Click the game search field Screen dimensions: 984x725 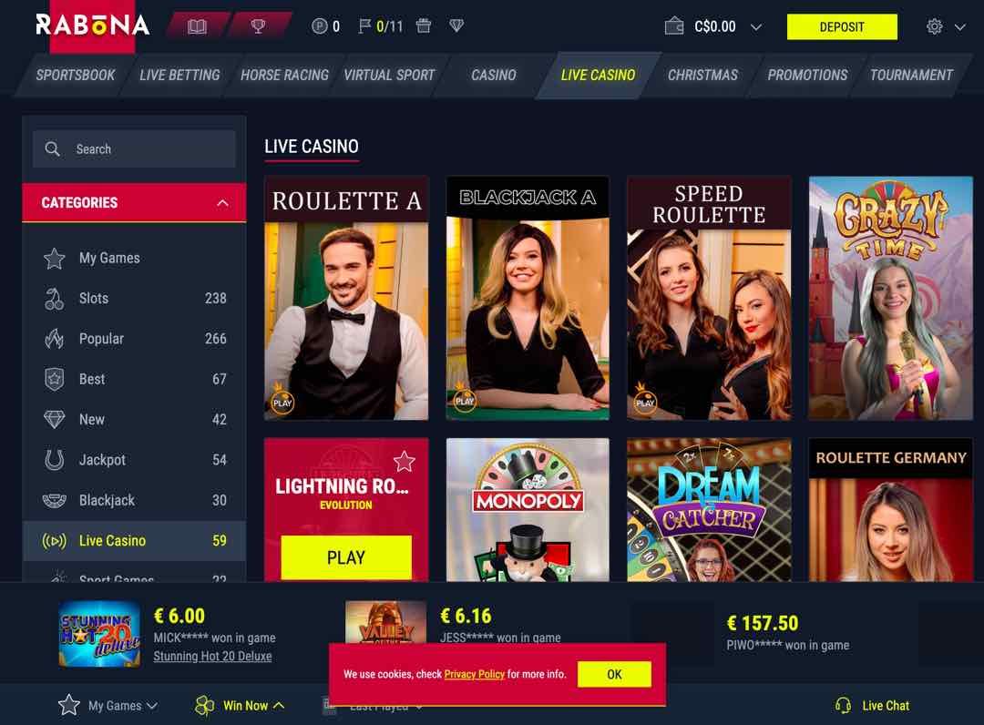pos(134,148)
